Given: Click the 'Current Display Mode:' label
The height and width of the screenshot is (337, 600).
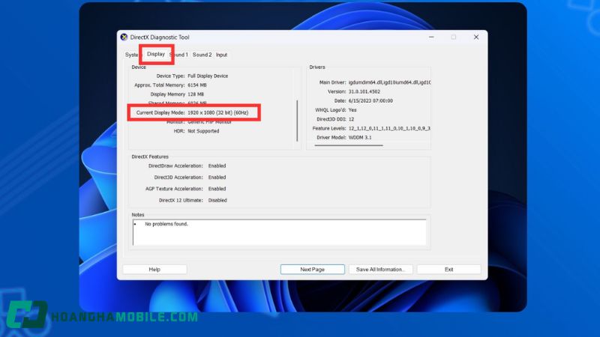Looking at the screenshot, I should coord(160,113).
